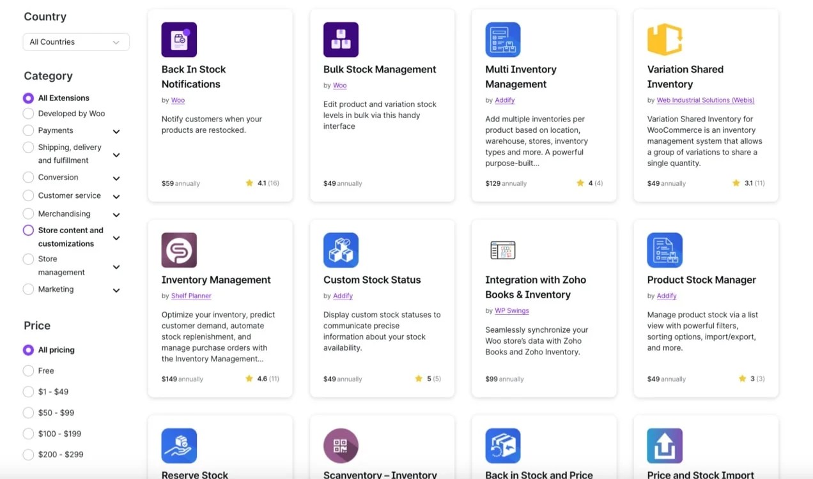
Task: Click the Custom Stock Status cubes icon
Action: [x=341, y=250]
